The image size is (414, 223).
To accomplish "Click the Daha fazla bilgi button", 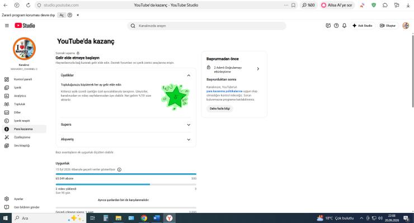I will point(220,108).
